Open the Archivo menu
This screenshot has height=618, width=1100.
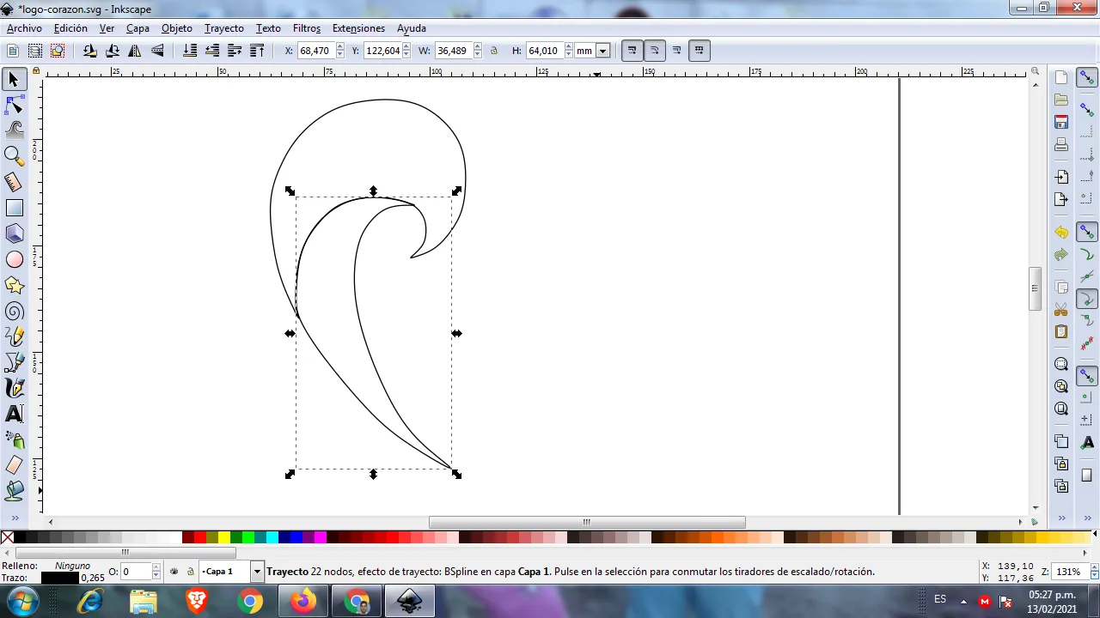click(24, 28)
